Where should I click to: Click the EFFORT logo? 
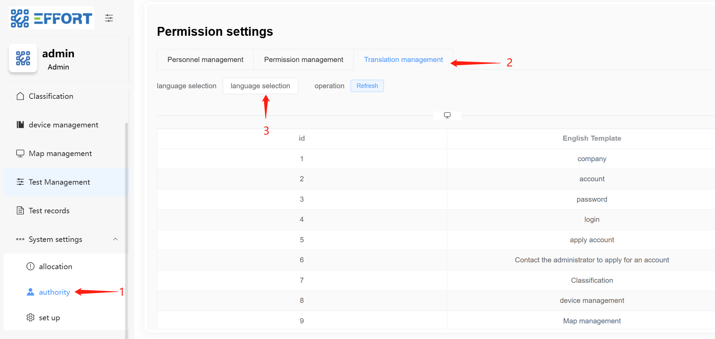pos(51,18)
